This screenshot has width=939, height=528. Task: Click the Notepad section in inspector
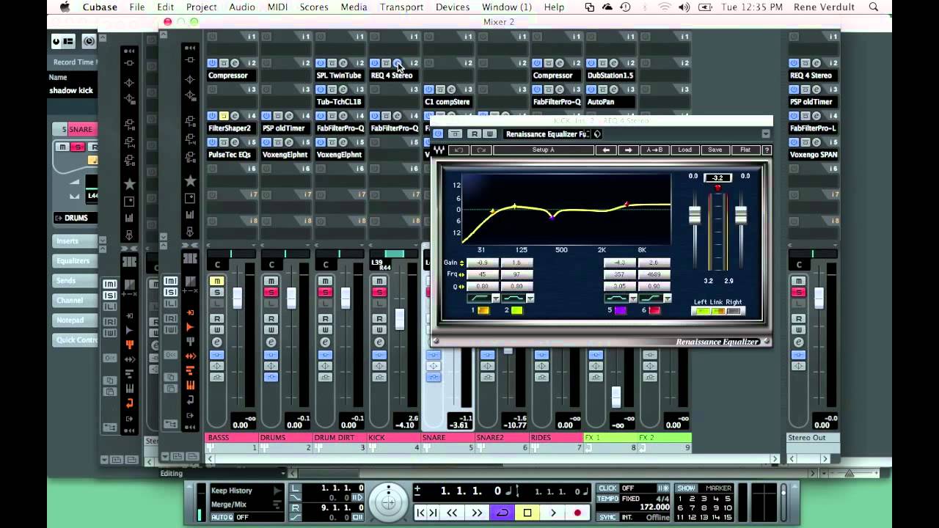pyautogui.click(x=76, y=320)
